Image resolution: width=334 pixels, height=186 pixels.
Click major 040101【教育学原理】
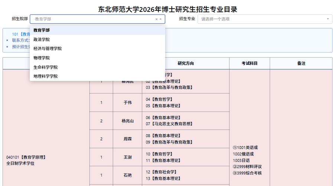pos(26,157)
